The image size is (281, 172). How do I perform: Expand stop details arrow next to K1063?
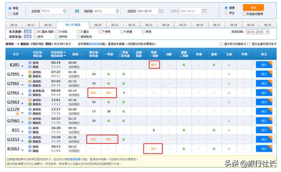22,150
